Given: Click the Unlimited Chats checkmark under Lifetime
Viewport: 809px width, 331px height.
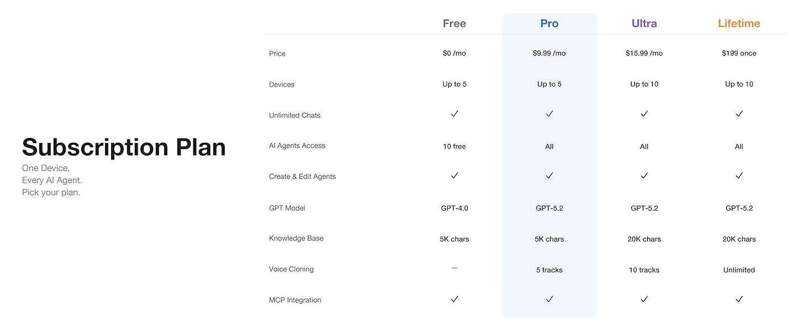Looking at the screenshot, I should (x=739, y=114).
